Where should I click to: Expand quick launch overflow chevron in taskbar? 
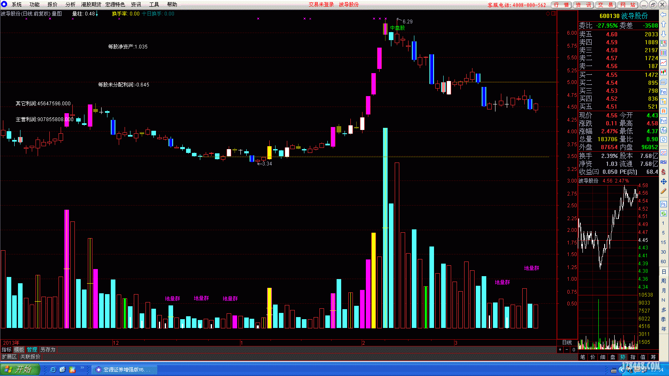point(82,368)
